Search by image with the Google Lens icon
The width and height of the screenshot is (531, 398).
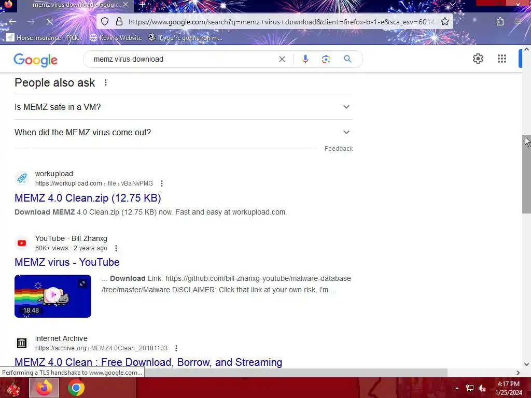click(326, 59)
